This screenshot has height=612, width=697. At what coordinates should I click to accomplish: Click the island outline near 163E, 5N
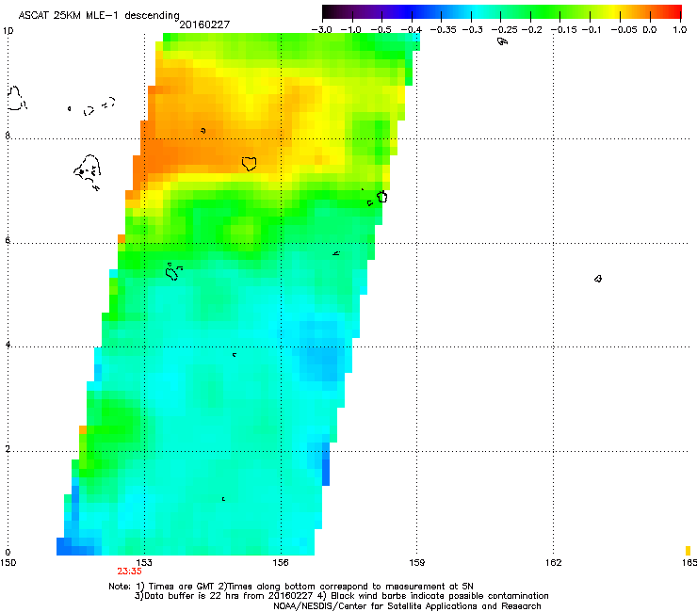tap(598, 279)
